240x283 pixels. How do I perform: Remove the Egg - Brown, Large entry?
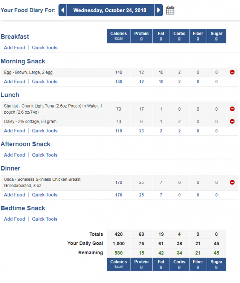(x=232, y=72)
